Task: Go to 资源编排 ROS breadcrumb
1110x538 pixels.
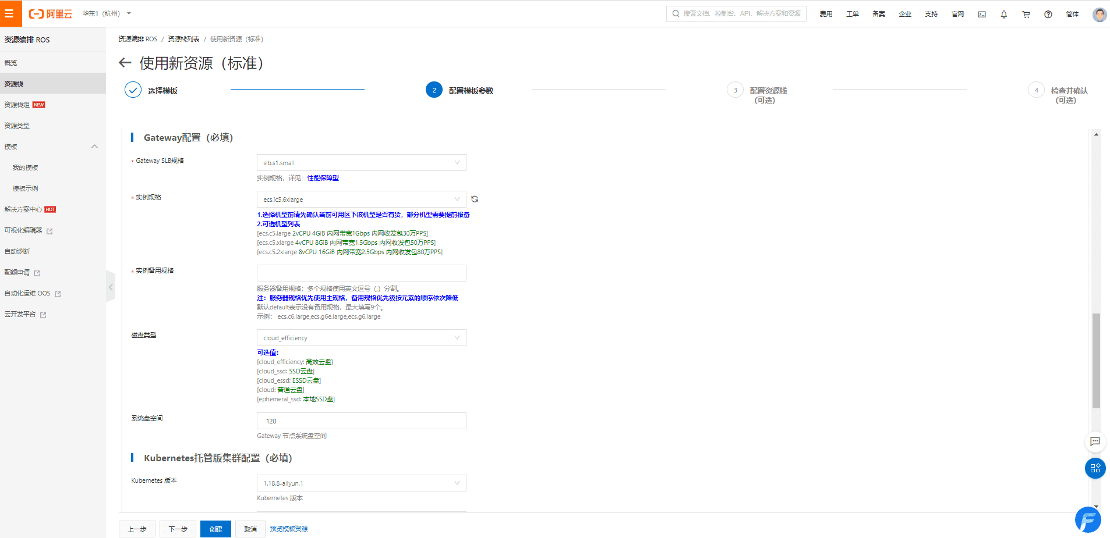Action: pos(138,39)
